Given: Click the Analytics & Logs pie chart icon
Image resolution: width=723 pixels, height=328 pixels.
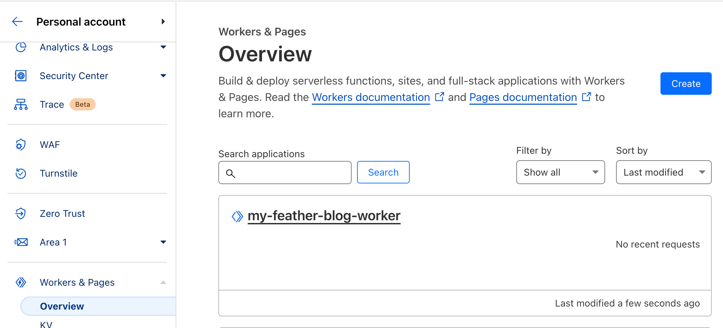Looking at the screenshot, I should (x=21, y=47).
